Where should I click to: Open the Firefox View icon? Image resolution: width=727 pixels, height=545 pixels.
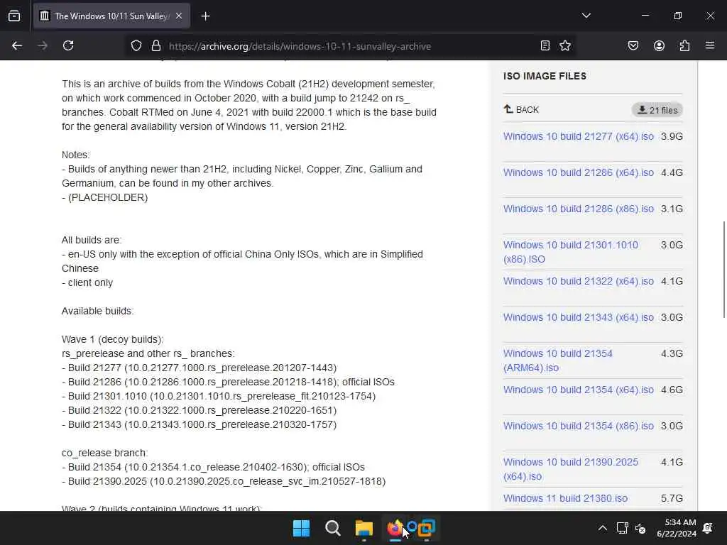pyautogui.click(x=14, y=16)
